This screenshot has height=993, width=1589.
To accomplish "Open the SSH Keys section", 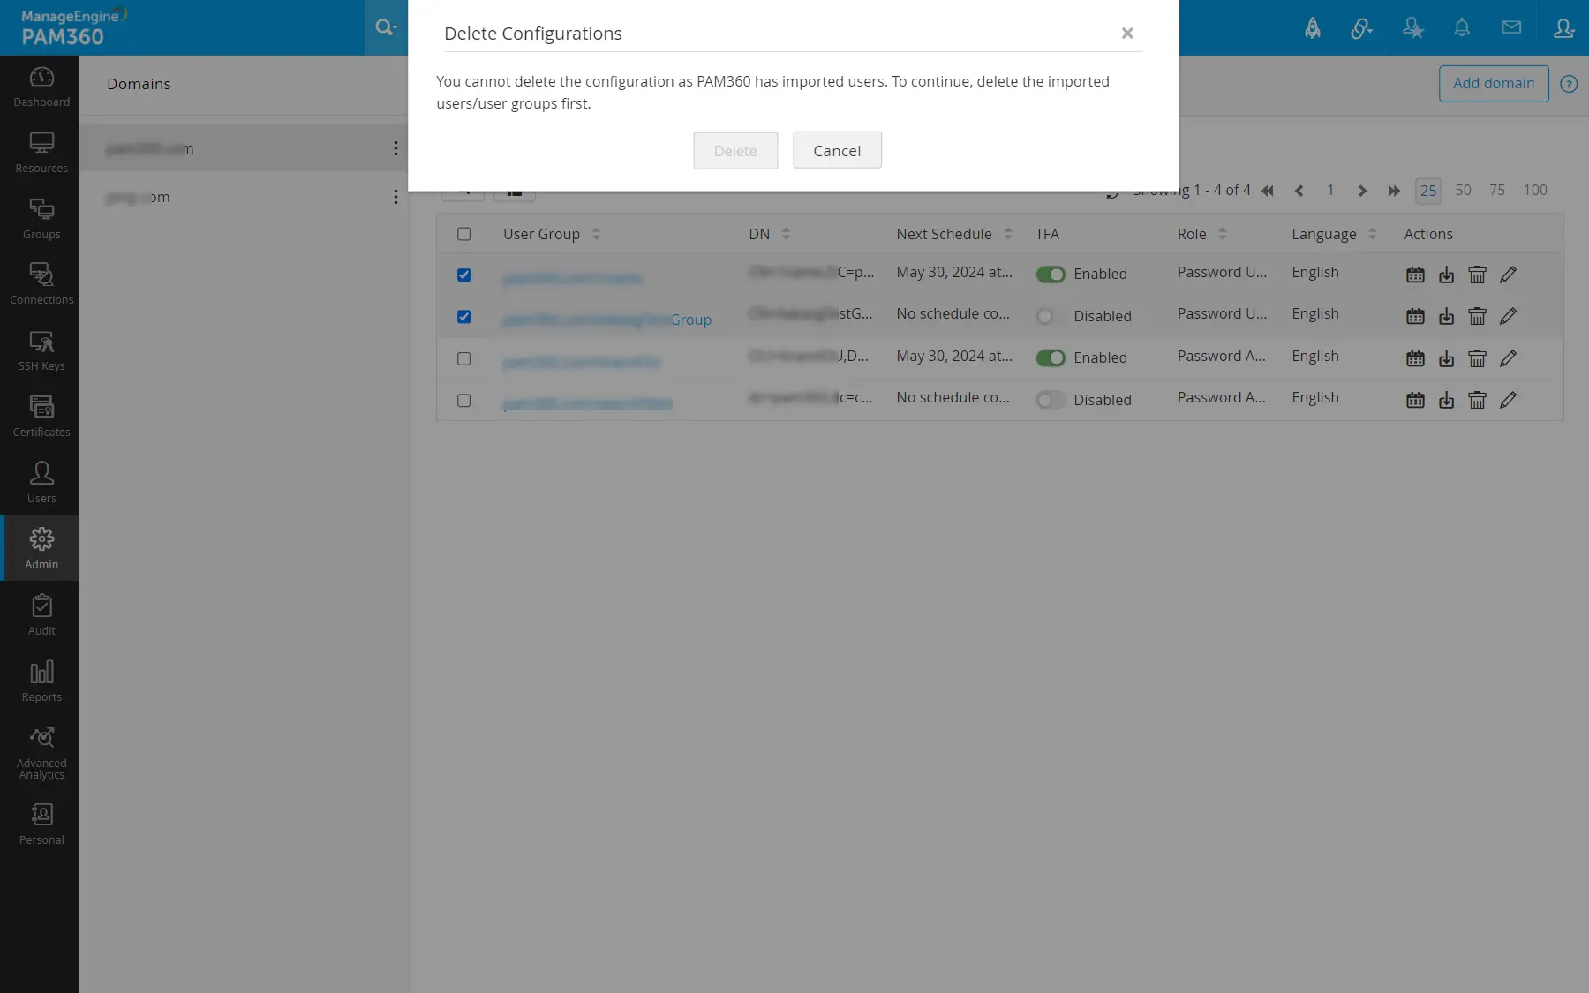I will 41,350.
